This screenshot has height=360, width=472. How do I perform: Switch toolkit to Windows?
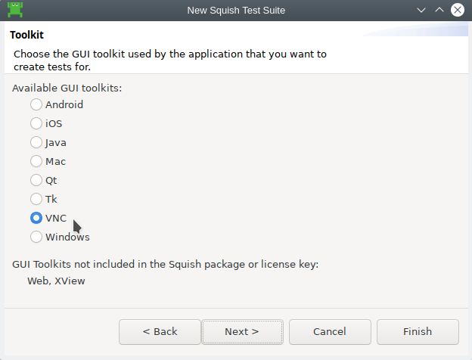[x=36, y=237]
